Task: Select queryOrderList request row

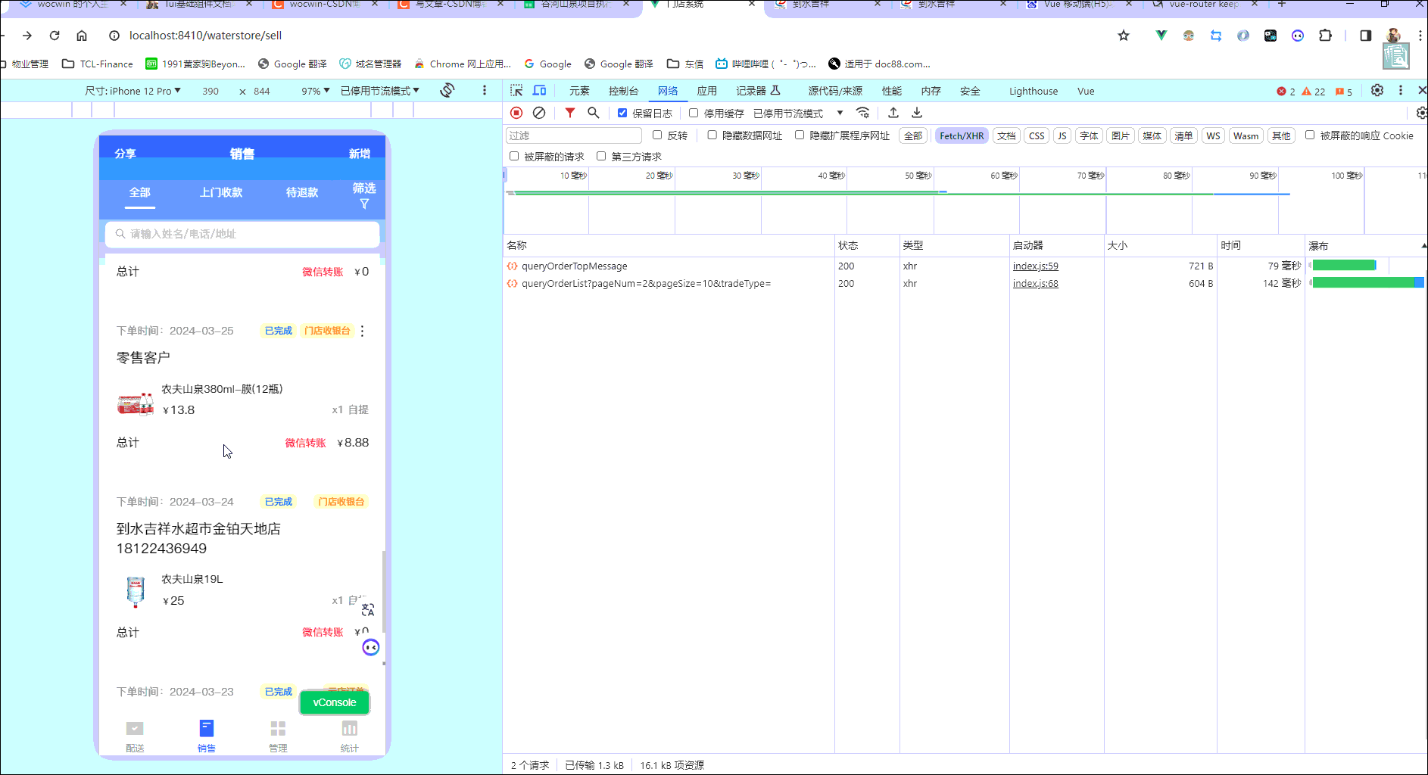Action: tap(965, 283)
